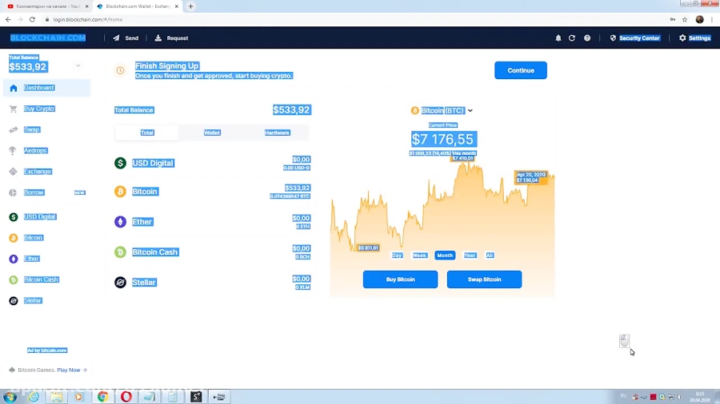Click Continue to finish signing up

[x=521, y=70]
